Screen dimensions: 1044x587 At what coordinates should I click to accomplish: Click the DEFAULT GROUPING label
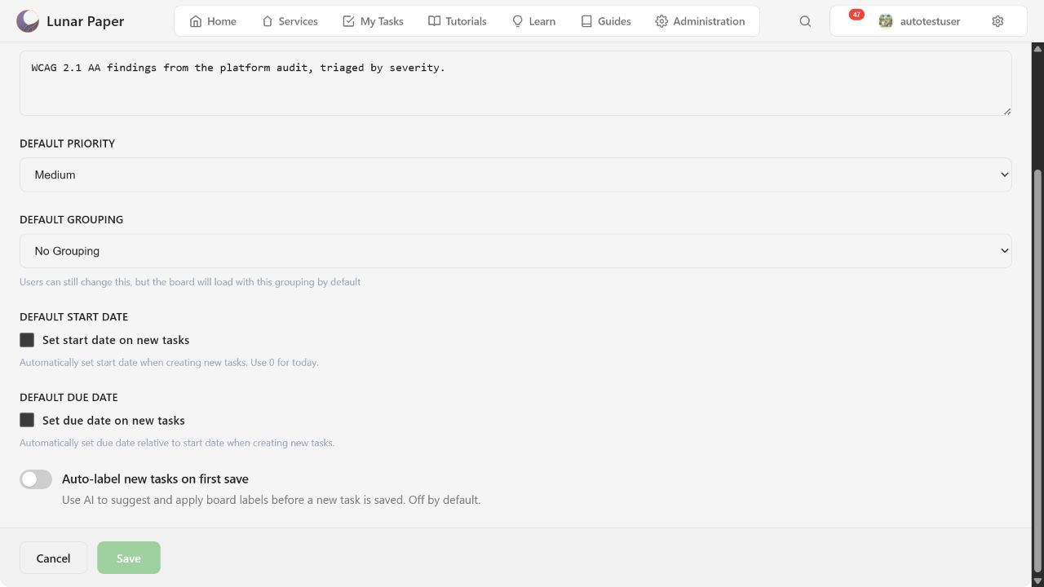click(x=71, y=219)
